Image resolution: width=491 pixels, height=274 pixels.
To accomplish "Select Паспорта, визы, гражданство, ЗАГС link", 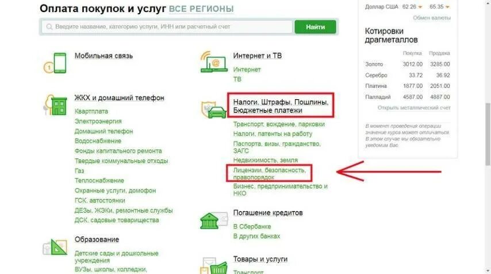I will tap(277, 147).
